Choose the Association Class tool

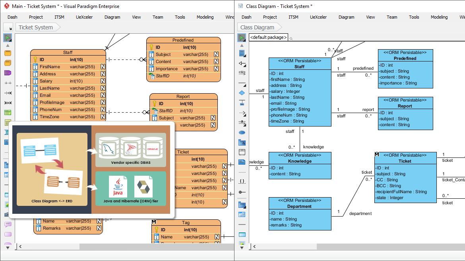coord(242,103)
